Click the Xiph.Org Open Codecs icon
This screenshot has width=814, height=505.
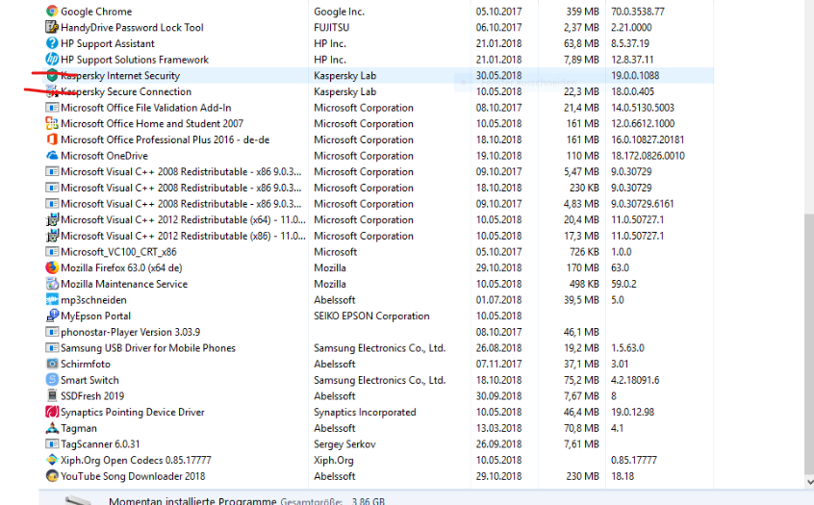pyautogui.click(x=52, y=460)
